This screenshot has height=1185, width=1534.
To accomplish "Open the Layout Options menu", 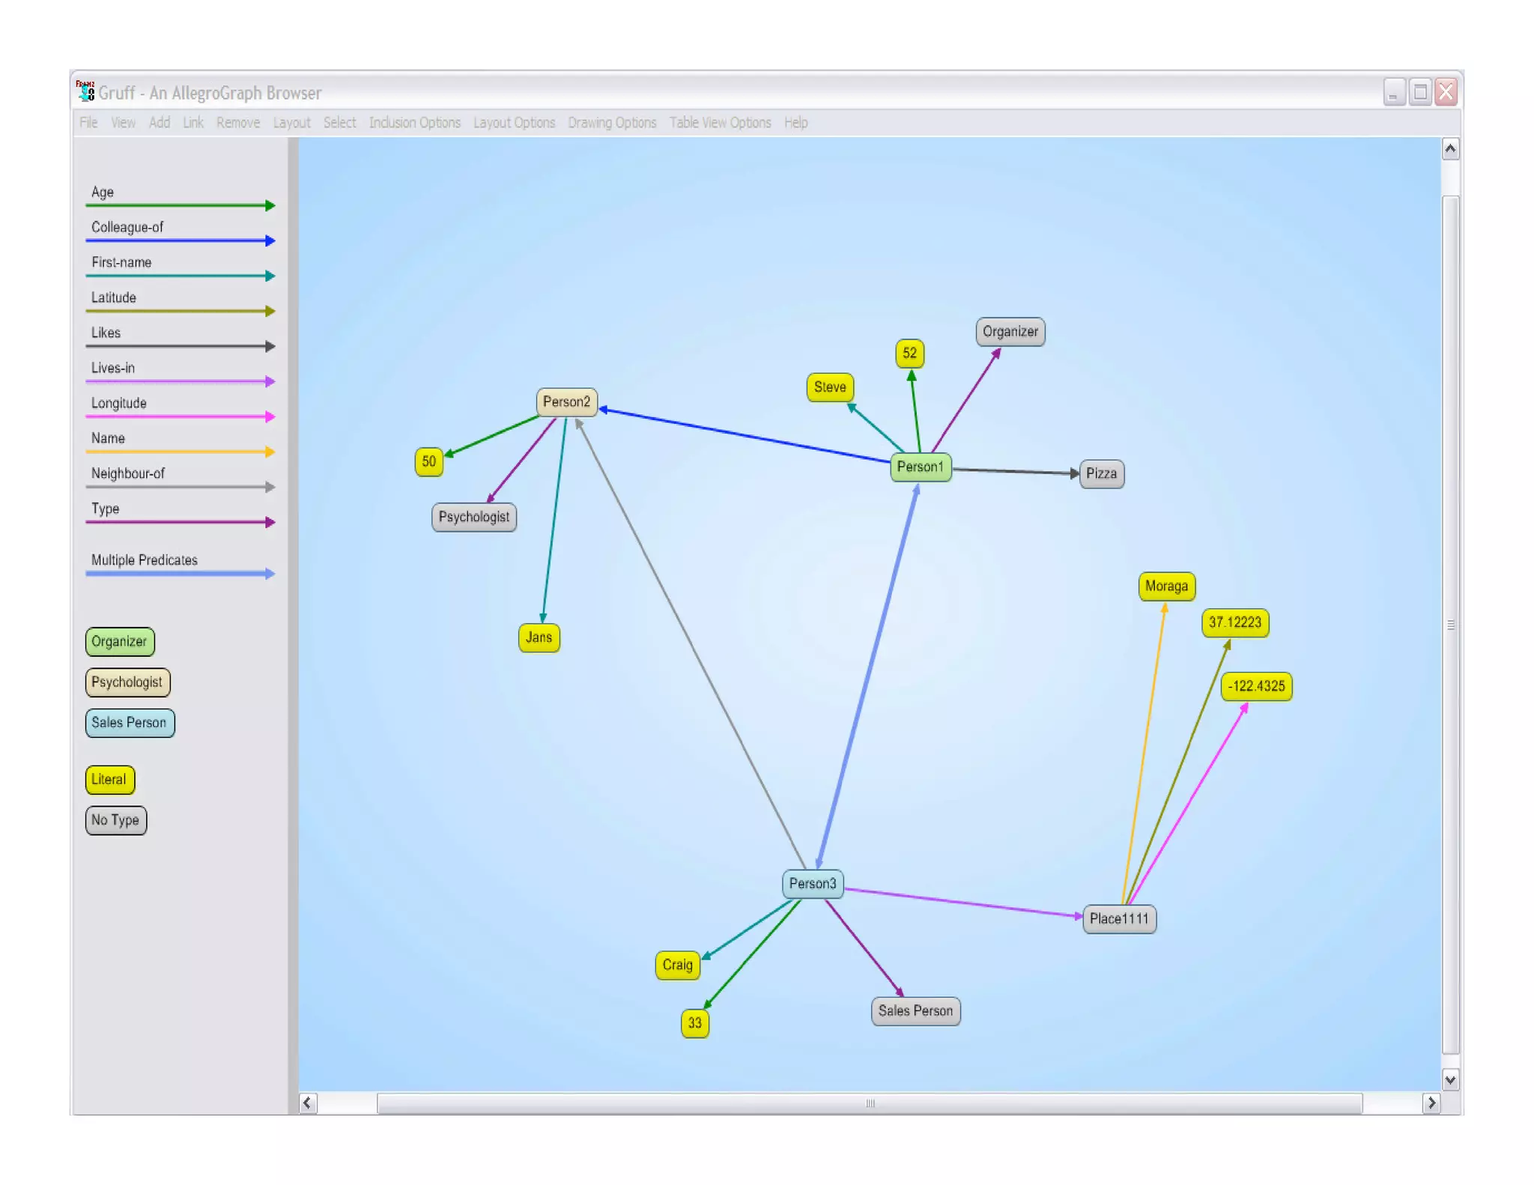I will 514,123.
